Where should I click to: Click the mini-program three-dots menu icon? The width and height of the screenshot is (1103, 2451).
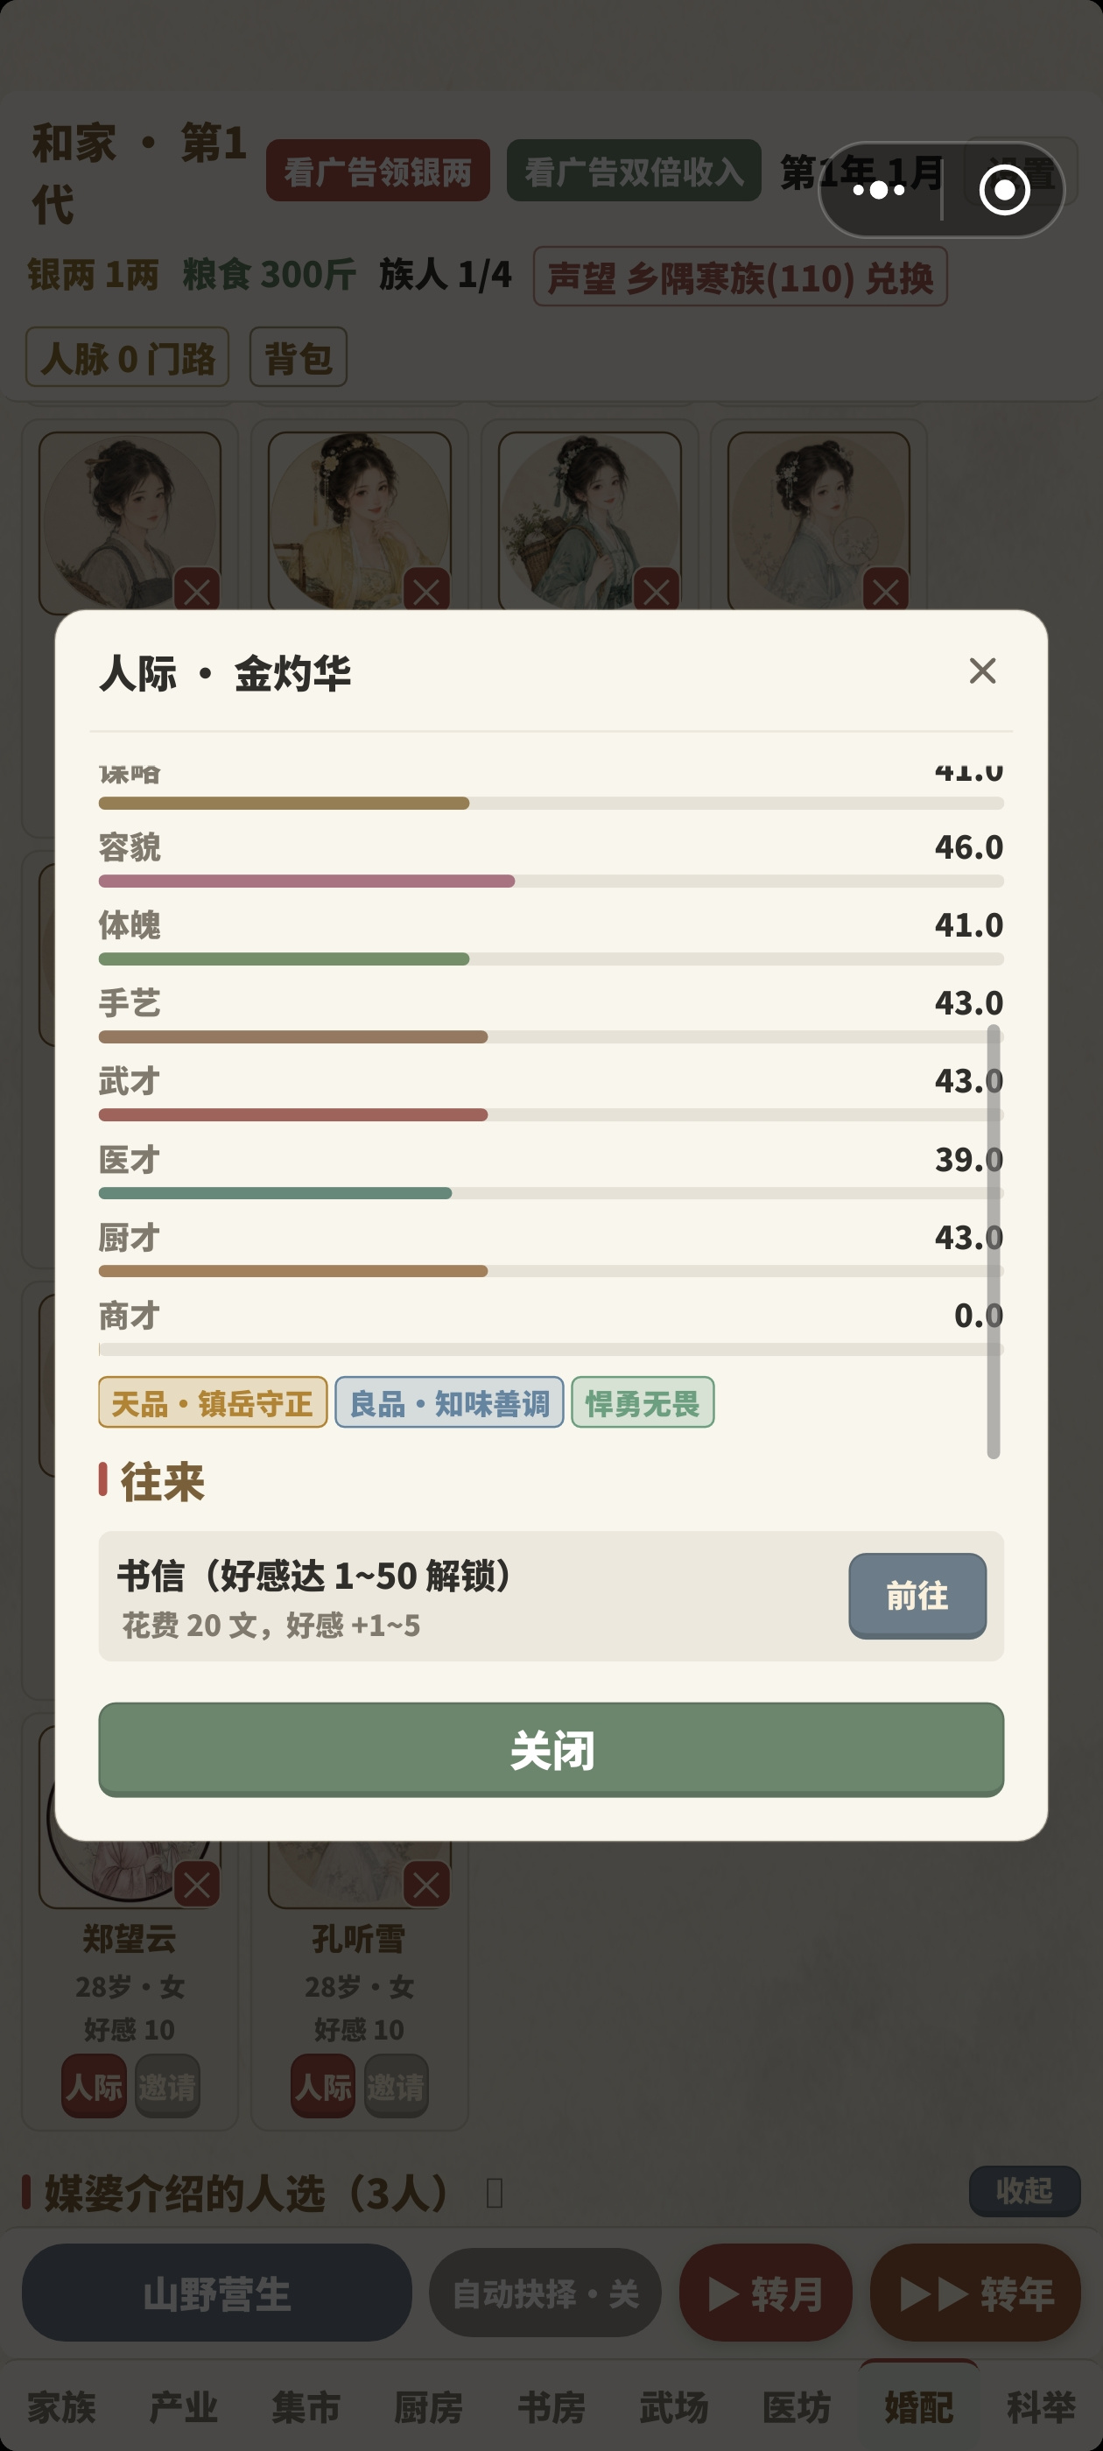[878, 190]
